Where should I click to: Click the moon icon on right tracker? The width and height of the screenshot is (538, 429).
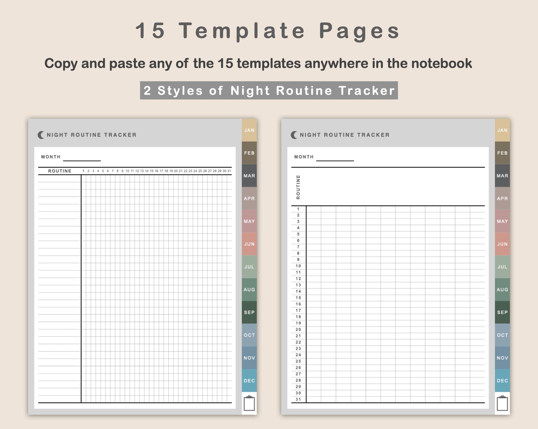[294, 135]
